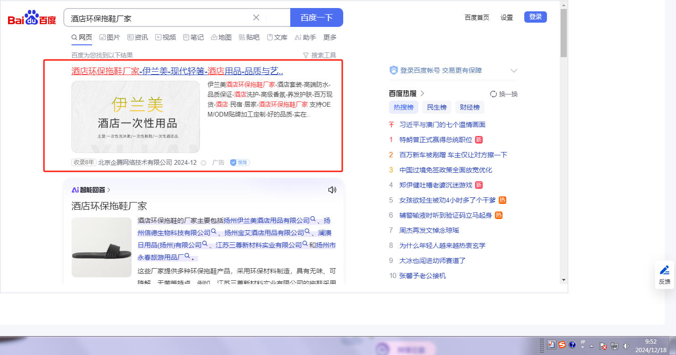676x355 pixels.
Task: Click the volume icon in the system tray
Action: [626, 346]
